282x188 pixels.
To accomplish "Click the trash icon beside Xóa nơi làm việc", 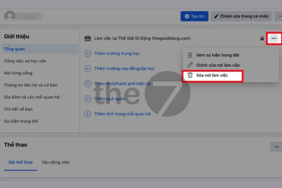I will coord(190,75).
